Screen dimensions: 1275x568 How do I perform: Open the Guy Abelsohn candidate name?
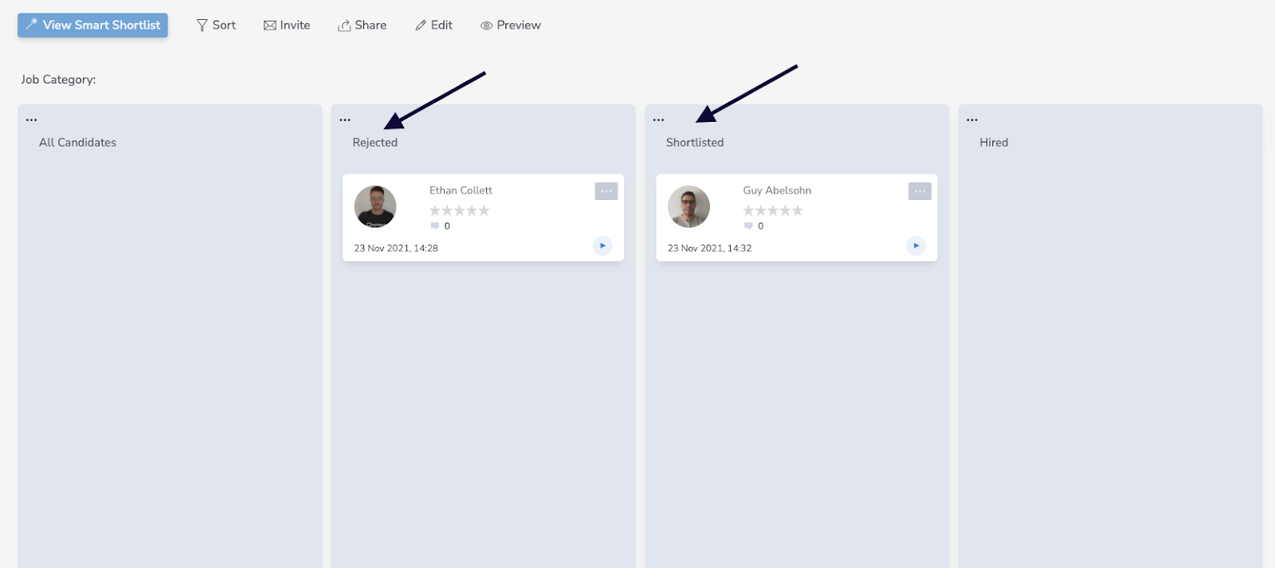[777, 190]
